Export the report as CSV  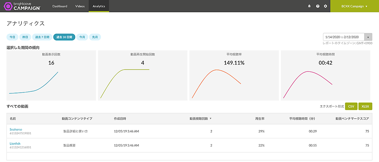(x=351, y=106)
